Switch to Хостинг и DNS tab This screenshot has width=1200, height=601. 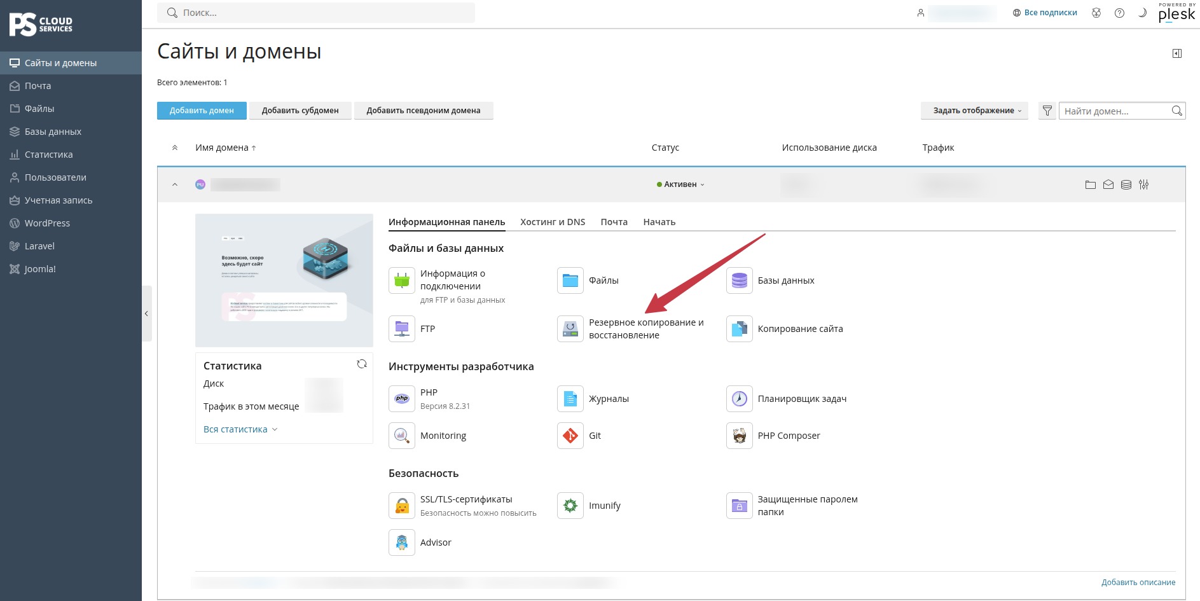pyautogui.click(x=553, y=222)
